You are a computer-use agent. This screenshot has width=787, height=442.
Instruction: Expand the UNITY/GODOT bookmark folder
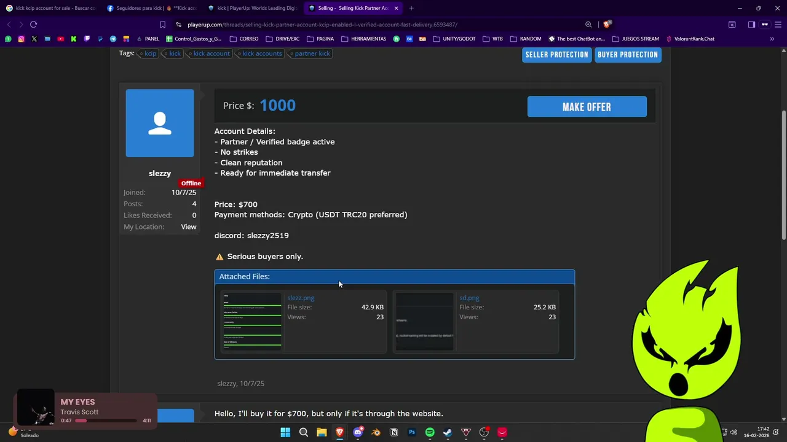[454, 39]
